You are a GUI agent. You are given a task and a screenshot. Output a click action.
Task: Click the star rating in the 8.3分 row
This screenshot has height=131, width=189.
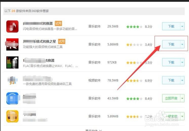click(x=134, y=27)
